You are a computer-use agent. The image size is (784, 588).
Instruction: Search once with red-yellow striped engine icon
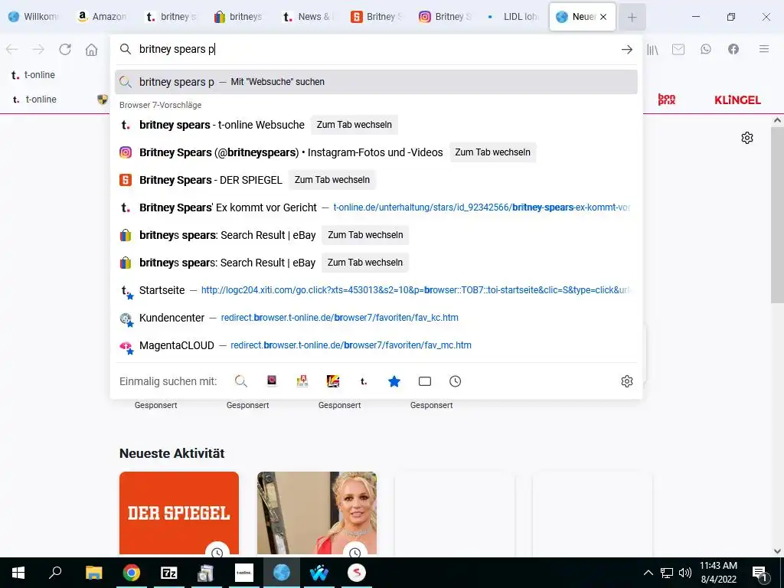pyautogui.click(x=333, y=381)
